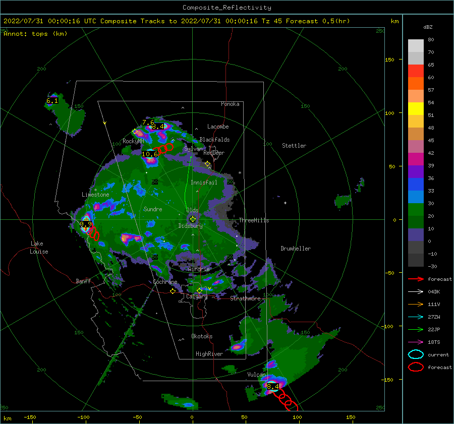
Task: Click the purple 39 dBZ color swatch
Action: 416,171
